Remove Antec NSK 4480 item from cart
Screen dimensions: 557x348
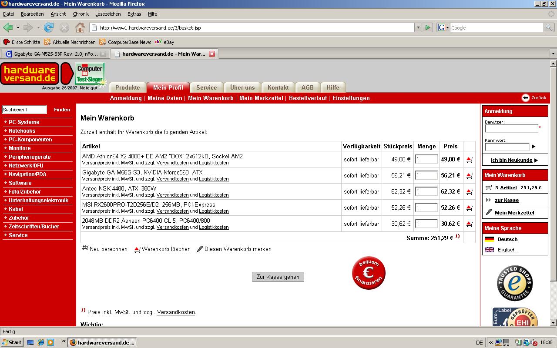click(469, 192)
